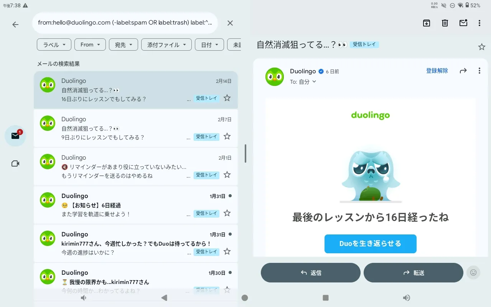
Task: Archive the open email
Action: click(x=427, y=23)
